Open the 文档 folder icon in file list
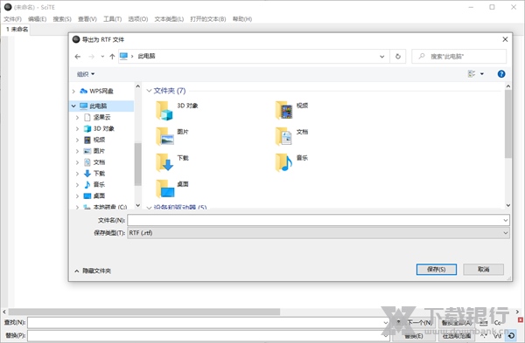Viewport: 525px width, 343px height. tap(283, 137)
